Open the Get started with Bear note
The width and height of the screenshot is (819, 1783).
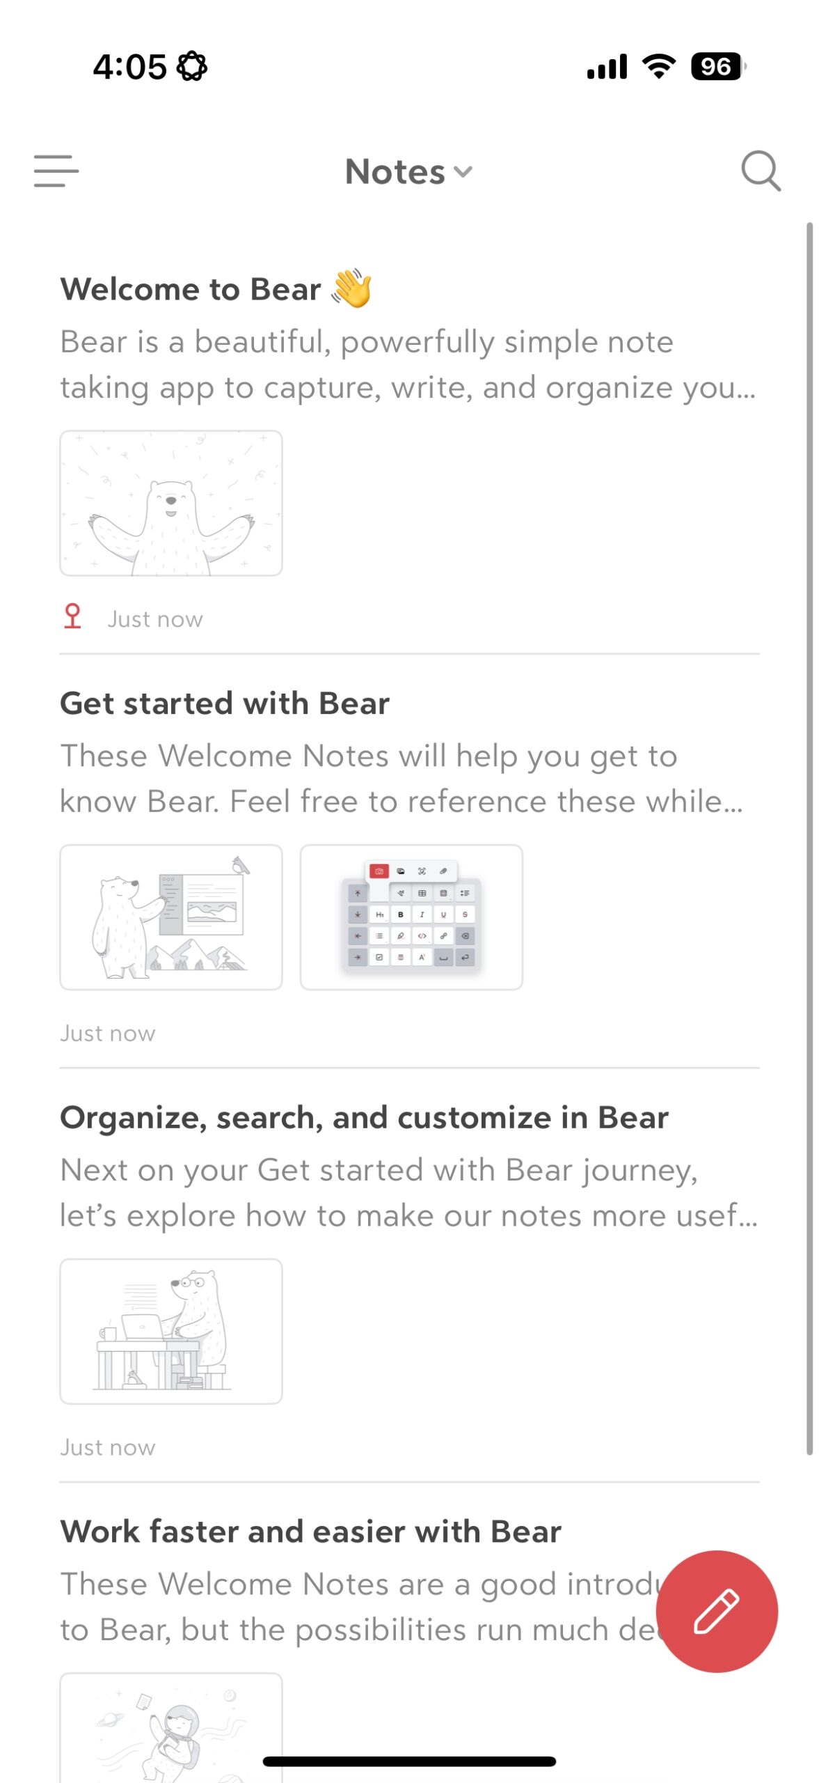tap(224, 703)
